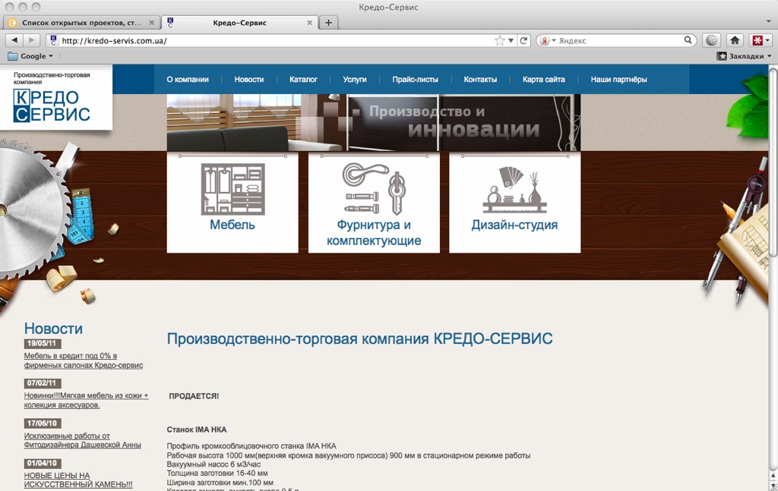778x491 pixels.
Task: Open news НОВЫЕ ЦЕНЫ НА ИСКУССТВЕННЫЙ КАМЕНЬ
Action: coord(78,480)
